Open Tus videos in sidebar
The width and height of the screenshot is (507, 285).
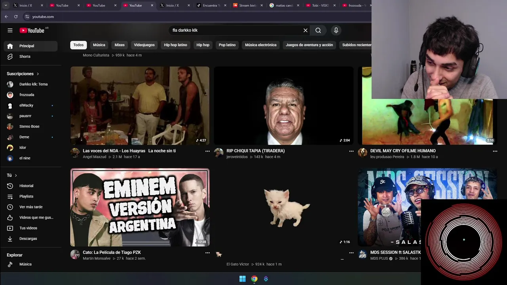(30, 228)
